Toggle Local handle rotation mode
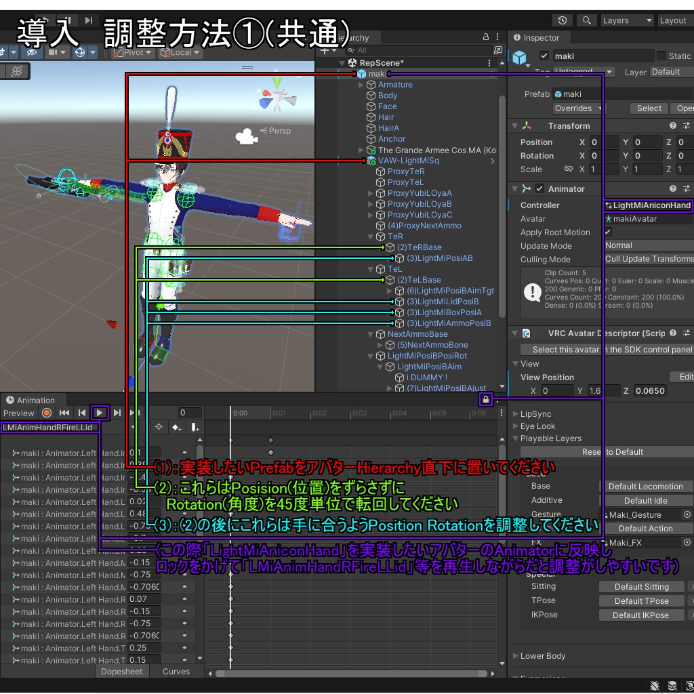 coord(180,52)
